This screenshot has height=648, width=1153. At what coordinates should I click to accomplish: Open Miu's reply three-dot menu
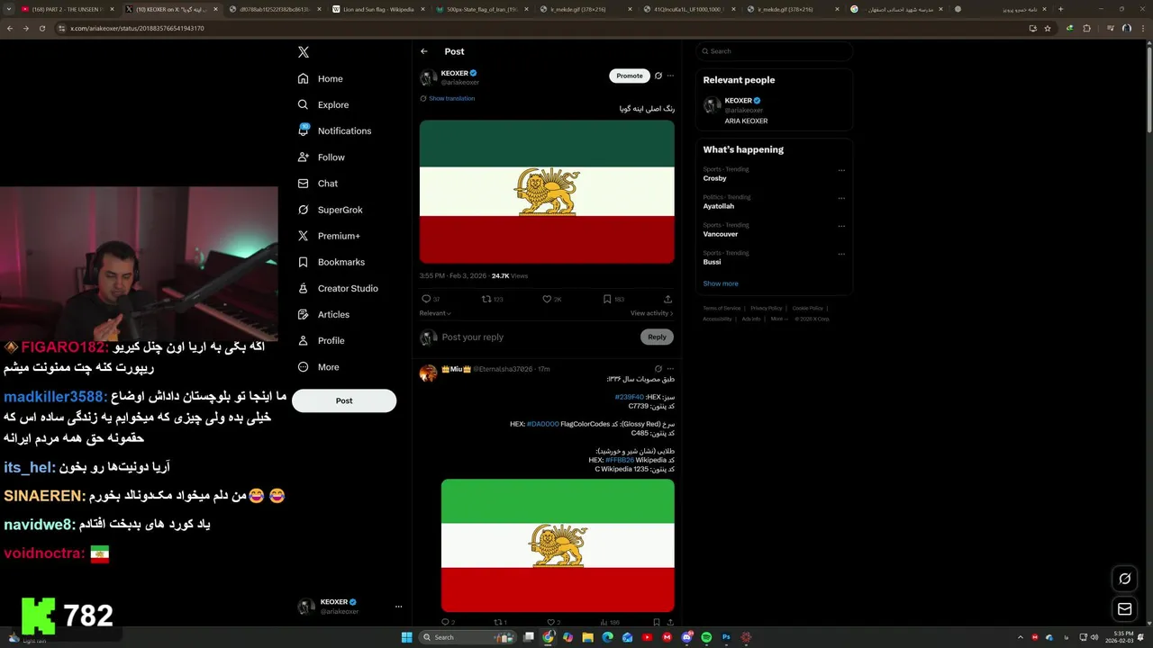pyautogui.click(x=670, y=369)
